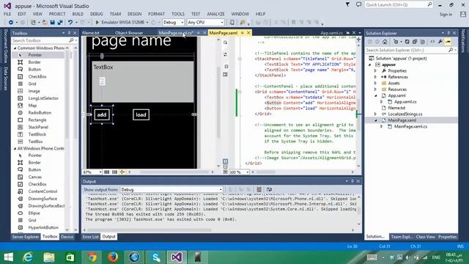Expand the Properties node in Solution Explorer
Image resolution: width=469 pixels, height=264 pixels.
click(x=375, y=71)
